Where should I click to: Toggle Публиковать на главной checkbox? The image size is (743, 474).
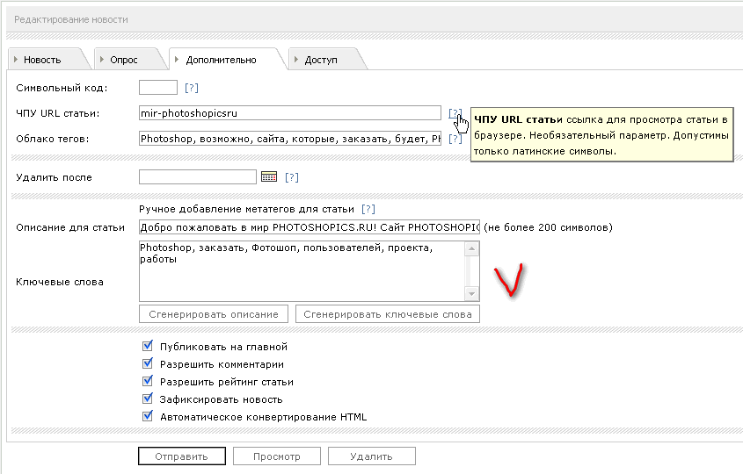coord(148,347)
